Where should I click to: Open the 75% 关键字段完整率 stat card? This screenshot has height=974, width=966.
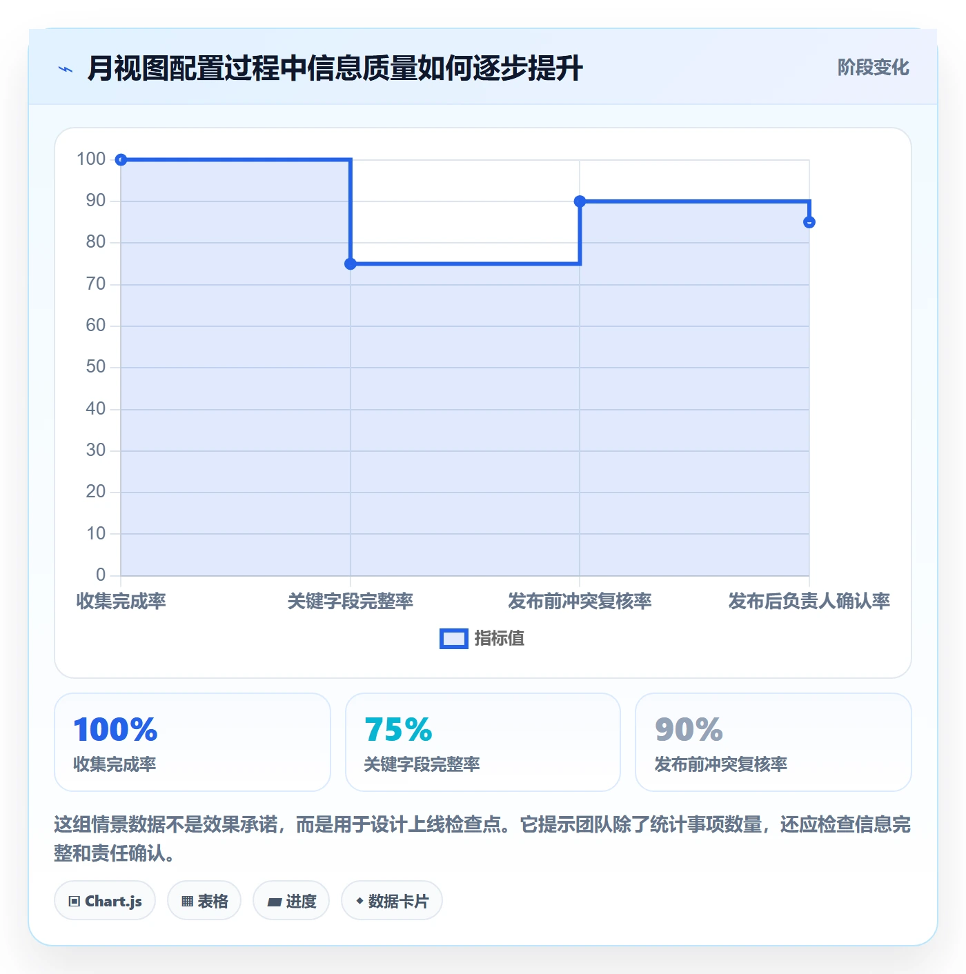point(483,742)
